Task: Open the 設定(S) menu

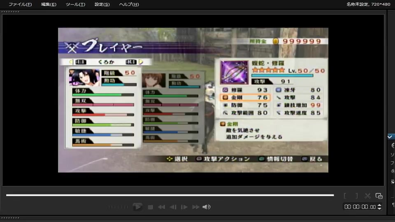Action: click(x=102, y=4)
